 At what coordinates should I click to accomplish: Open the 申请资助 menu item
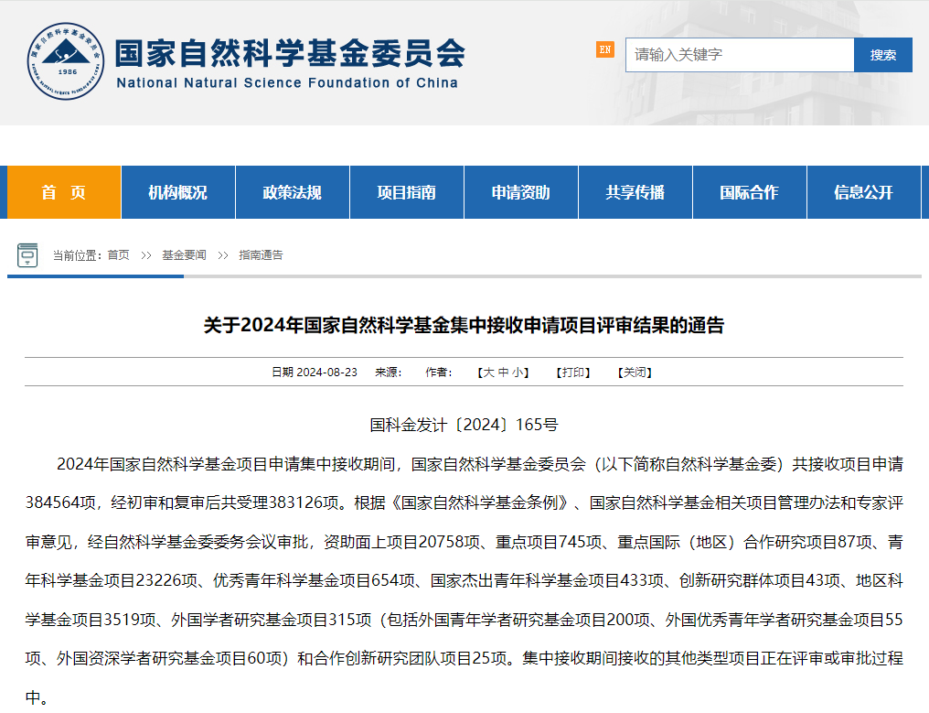tap(521, 192)
